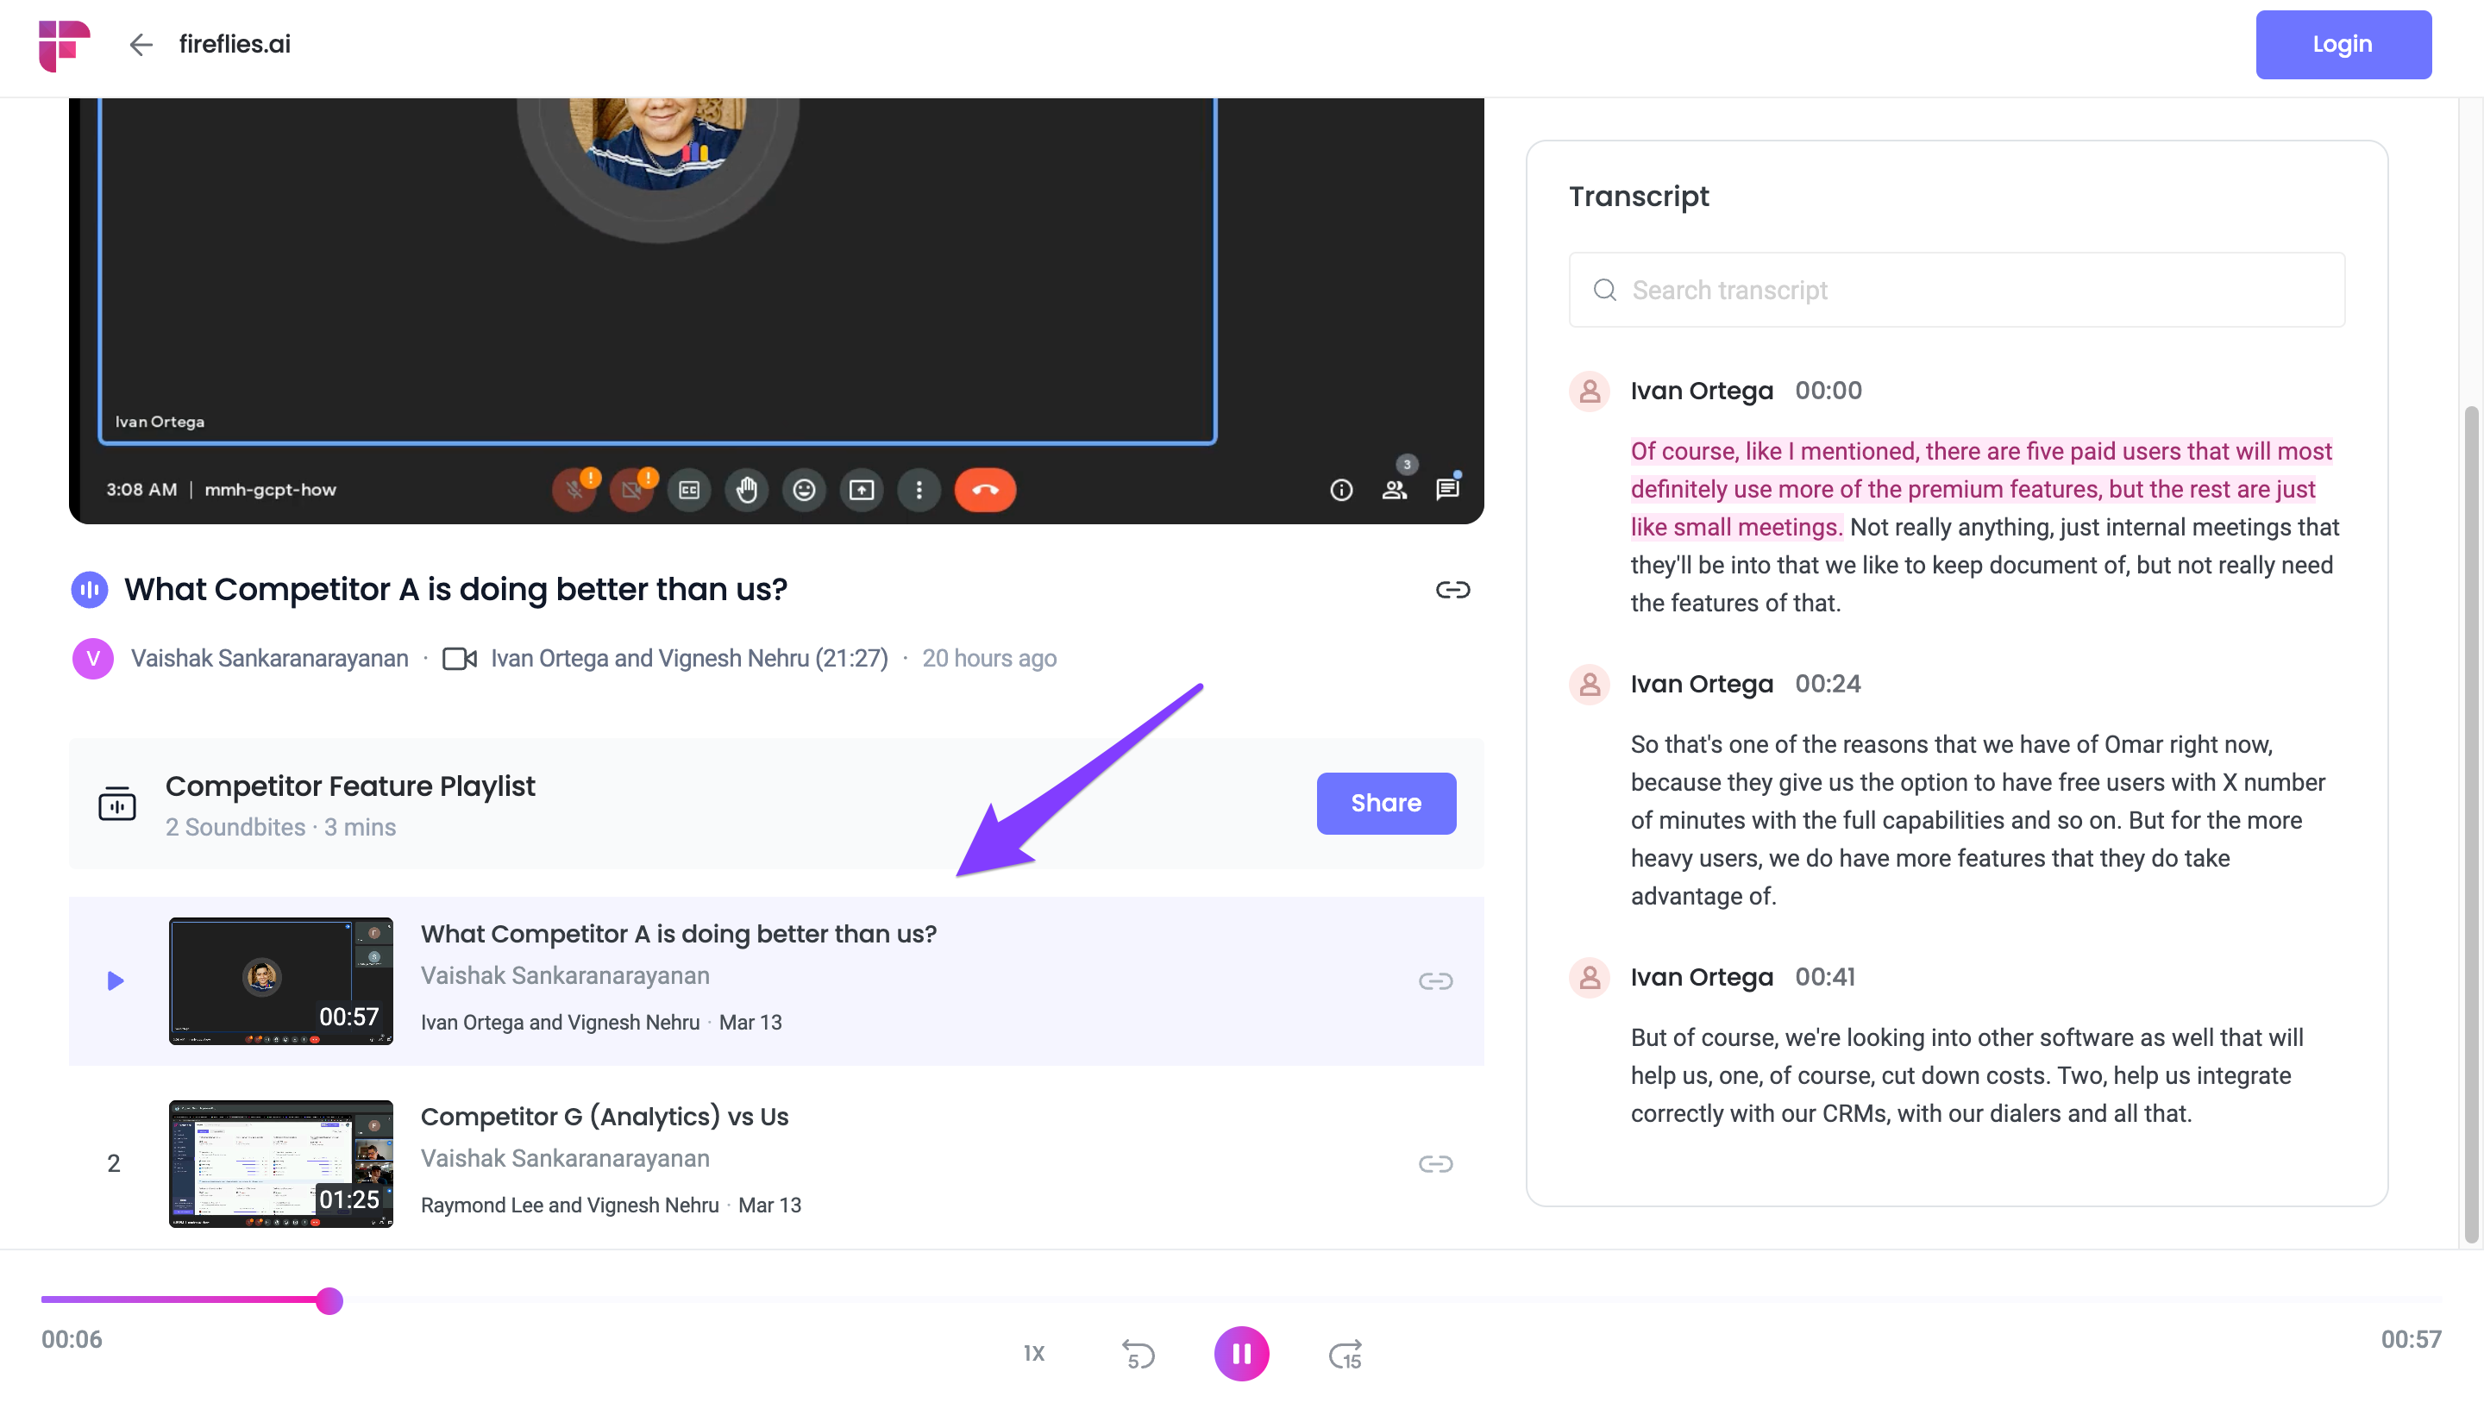
Task: Click the highlighted transcript sentence 'Of course, like I mentioned'
Action: tap(1981, 489)
